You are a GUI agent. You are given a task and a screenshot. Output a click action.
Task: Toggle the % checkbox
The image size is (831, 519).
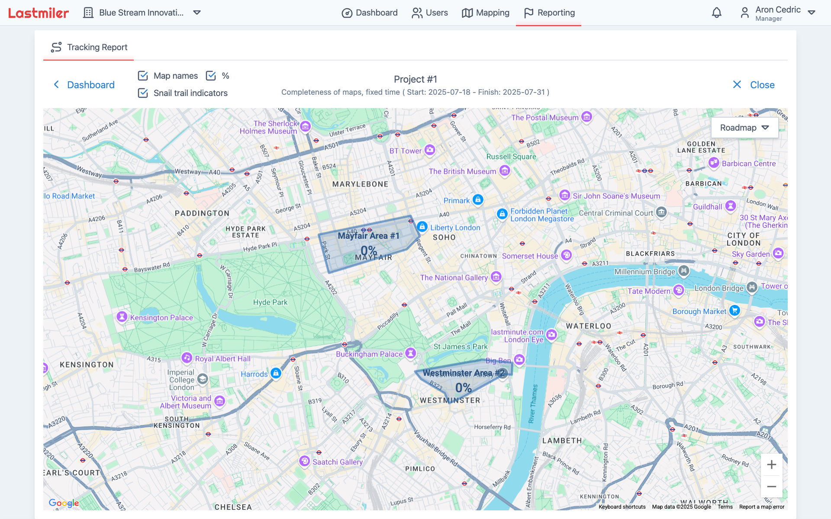tap(211, 76)
